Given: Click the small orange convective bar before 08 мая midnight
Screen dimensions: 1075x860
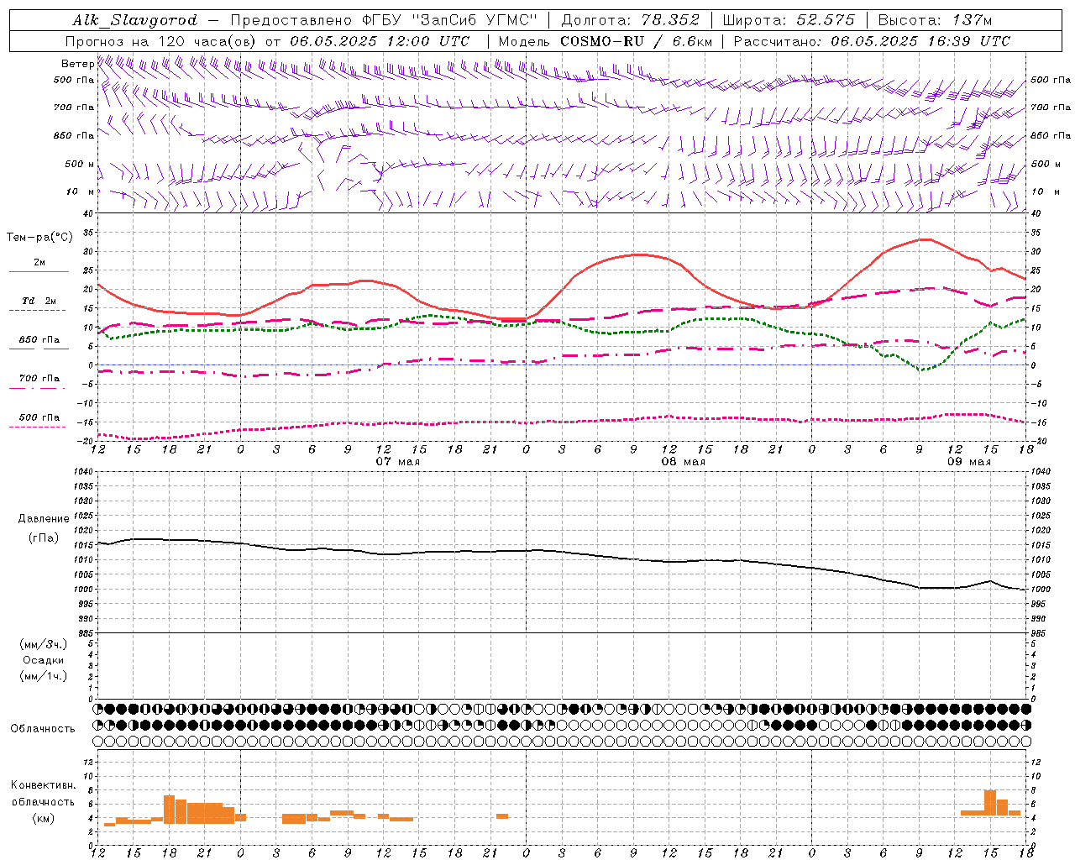Looking at the screenshot, I should [502, 815].
